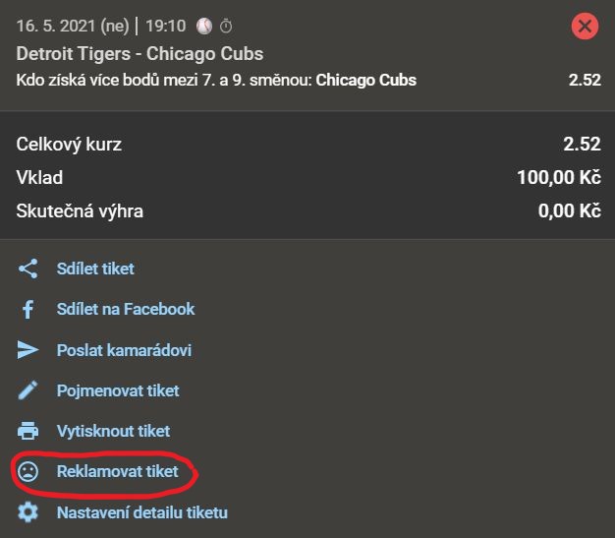Viewport: 615px width, 538px height.
Task: Choose Poslat kamarádovi
Action: pos(124,350)
